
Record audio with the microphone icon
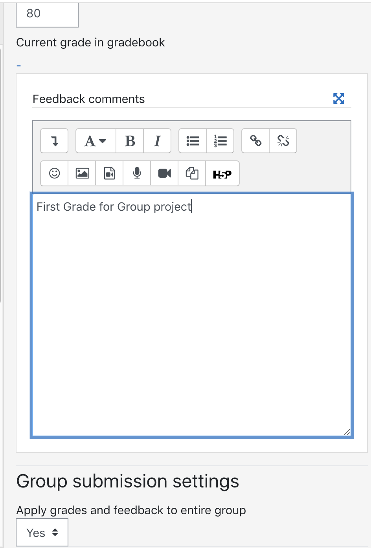[137, 173]
